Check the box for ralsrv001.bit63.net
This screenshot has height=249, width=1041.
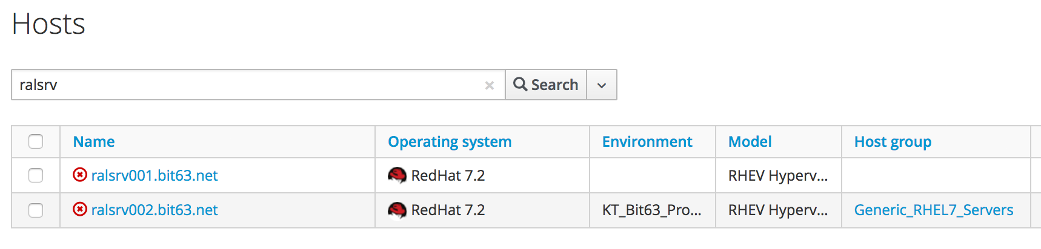pyautogui.click(x=36, y=175)
